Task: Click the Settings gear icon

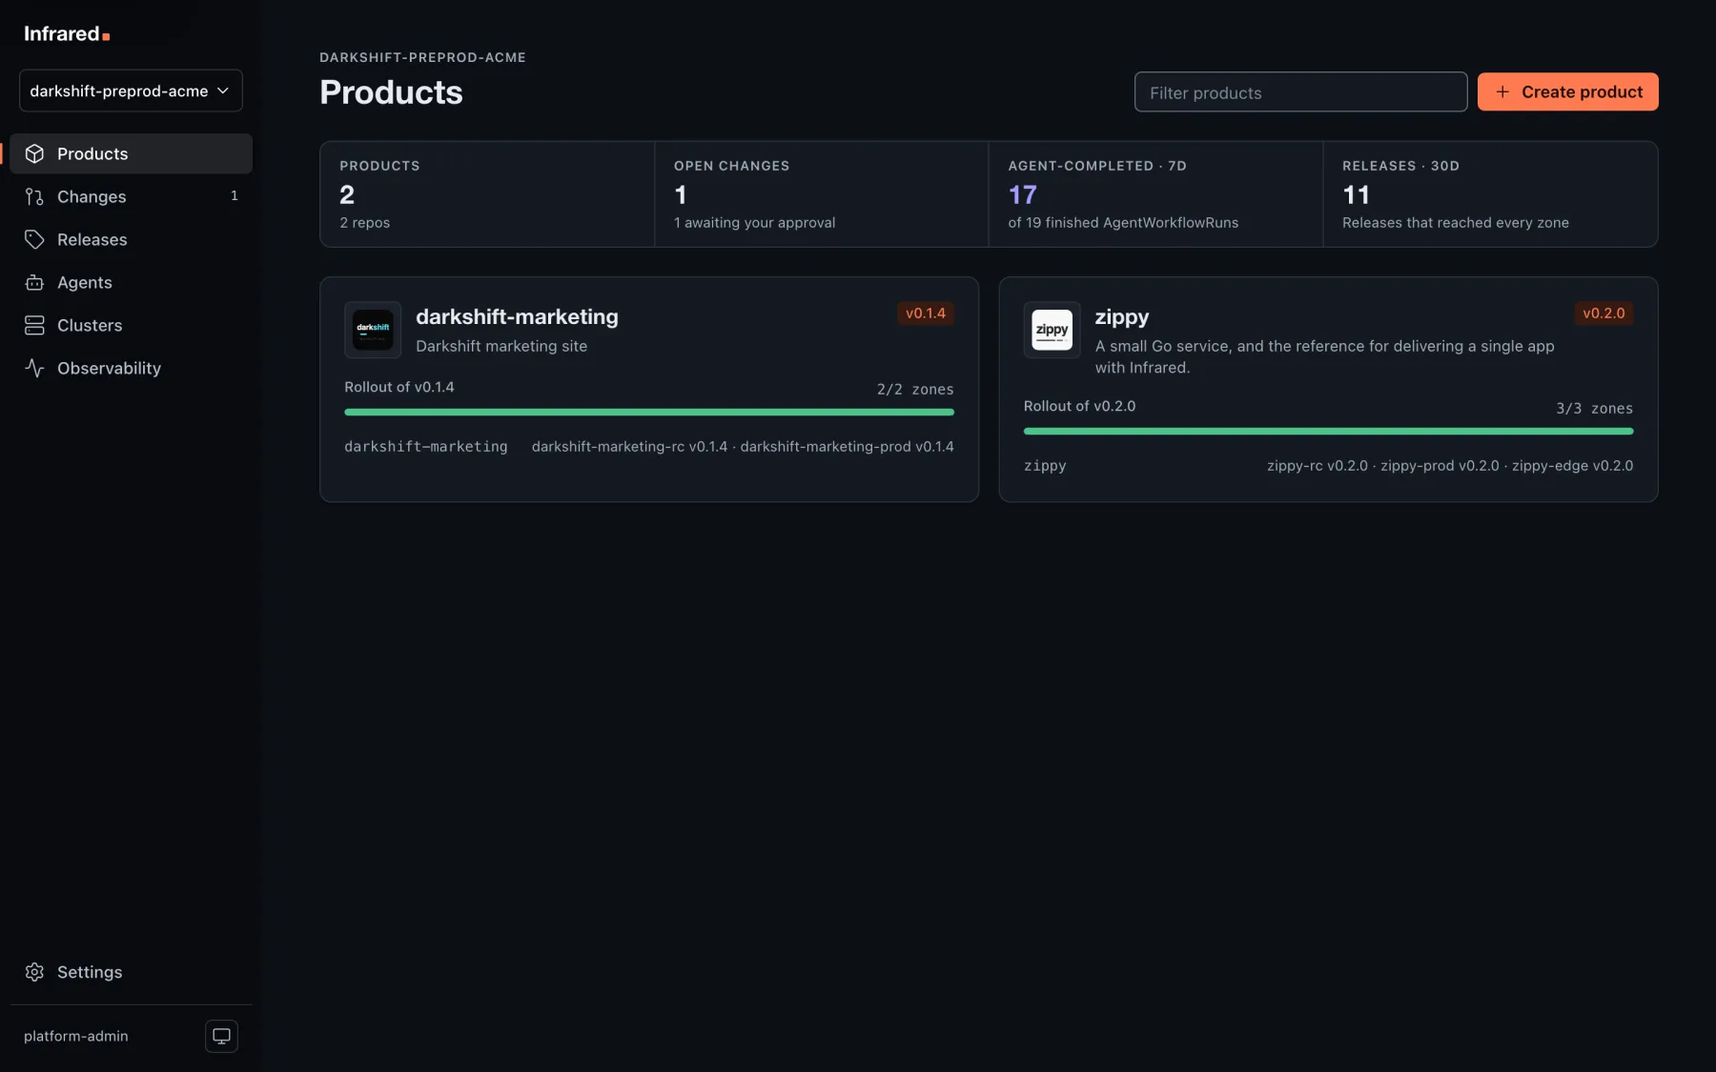Action: (34, 972)
